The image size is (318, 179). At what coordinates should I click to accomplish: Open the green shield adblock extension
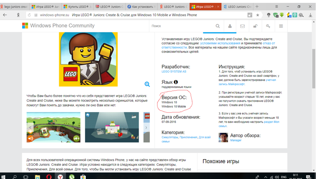[x=275, y=15]
